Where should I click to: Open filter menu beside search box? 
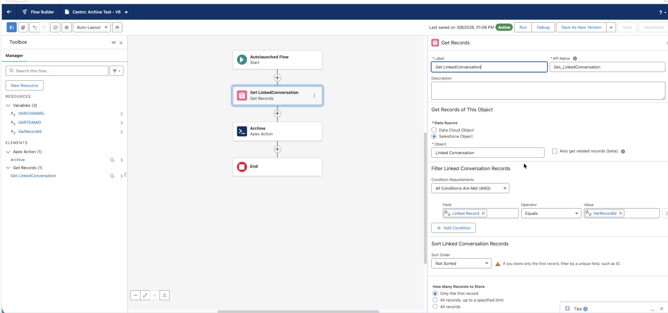tap(116, 71)
